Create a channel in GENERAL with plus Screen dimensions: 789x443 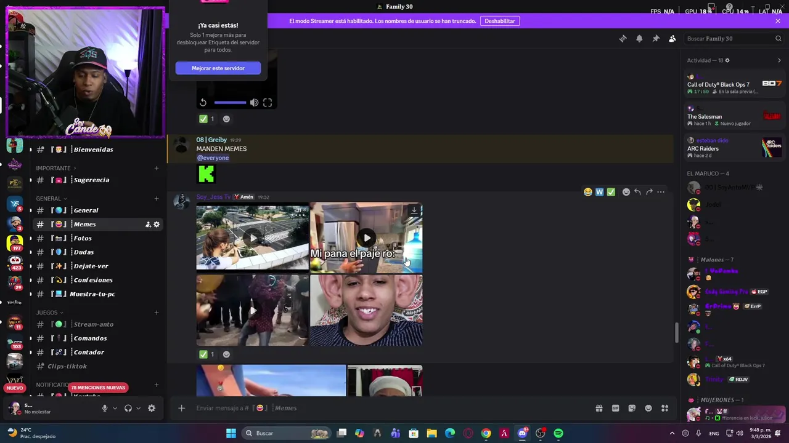pos(156,199)
